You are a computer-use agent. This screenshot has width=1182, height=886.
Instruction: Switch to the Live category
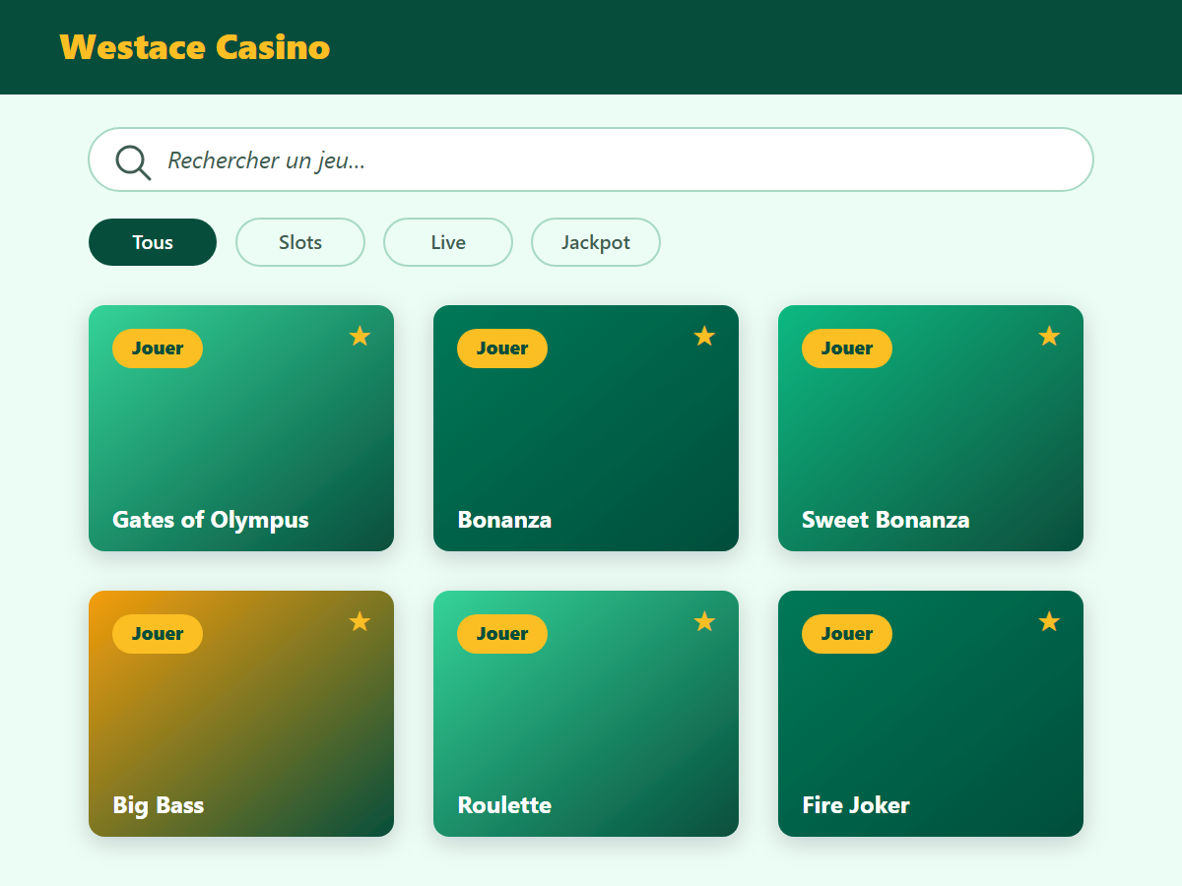click(x=448, y=242)
